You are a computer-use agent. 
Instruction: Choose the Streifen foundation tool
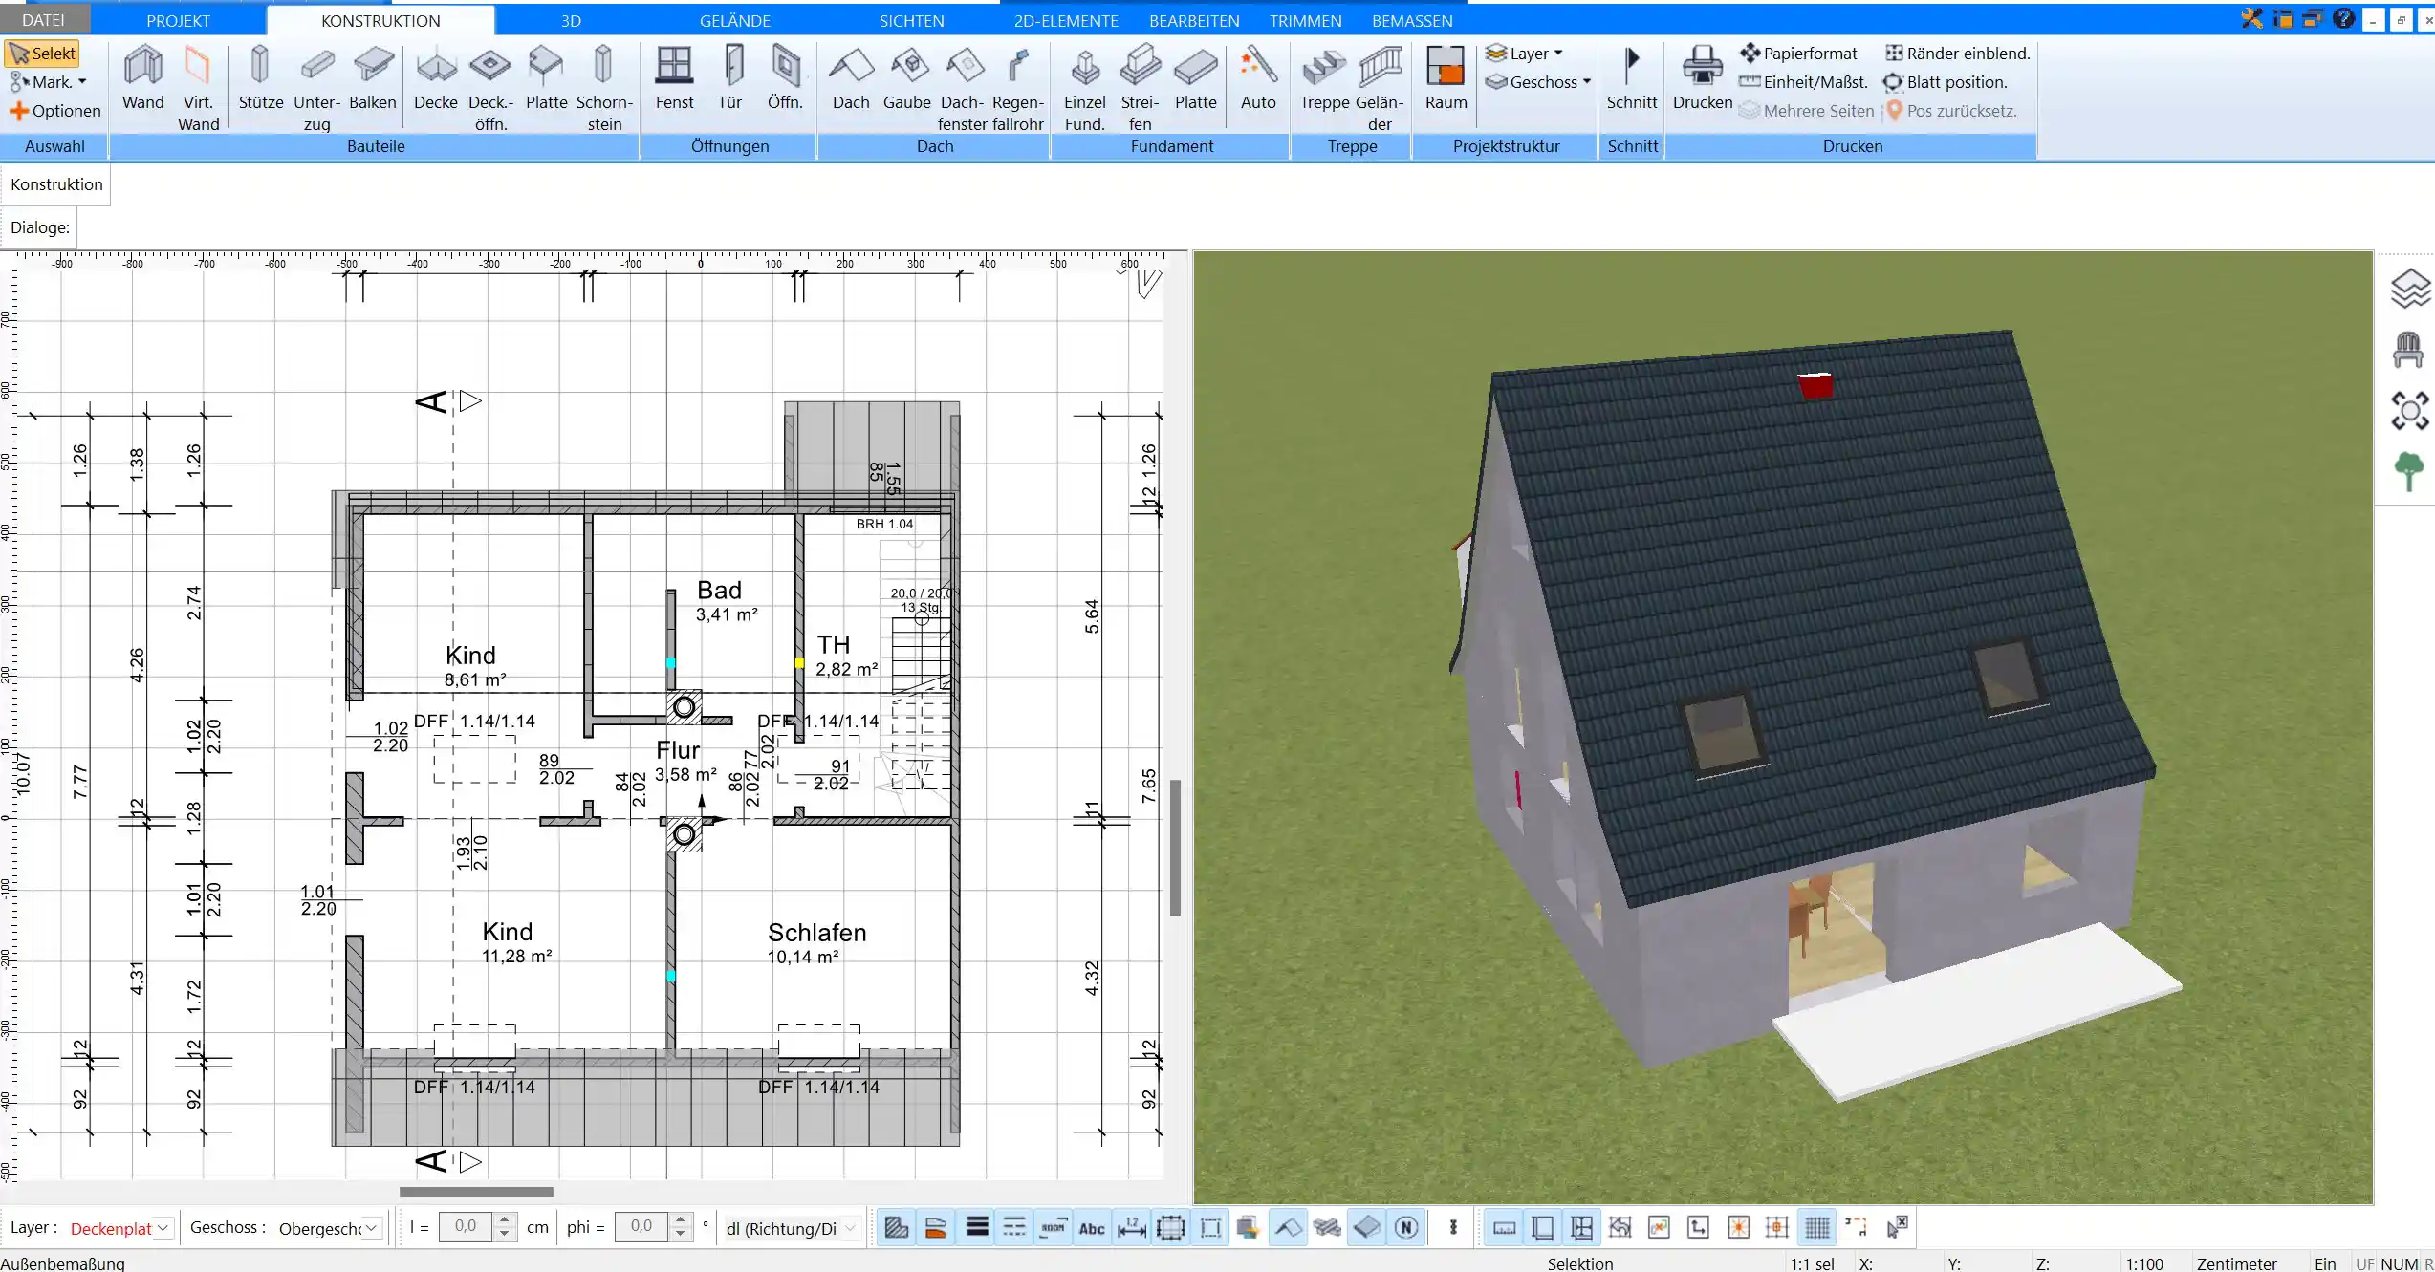click(1140, 88)
